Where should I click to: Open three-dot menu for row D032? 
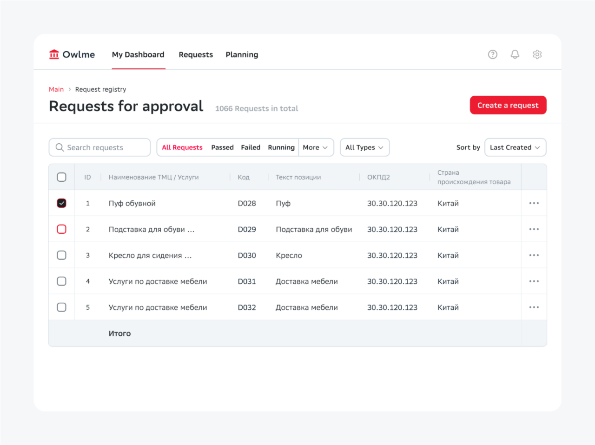[534, 307]
